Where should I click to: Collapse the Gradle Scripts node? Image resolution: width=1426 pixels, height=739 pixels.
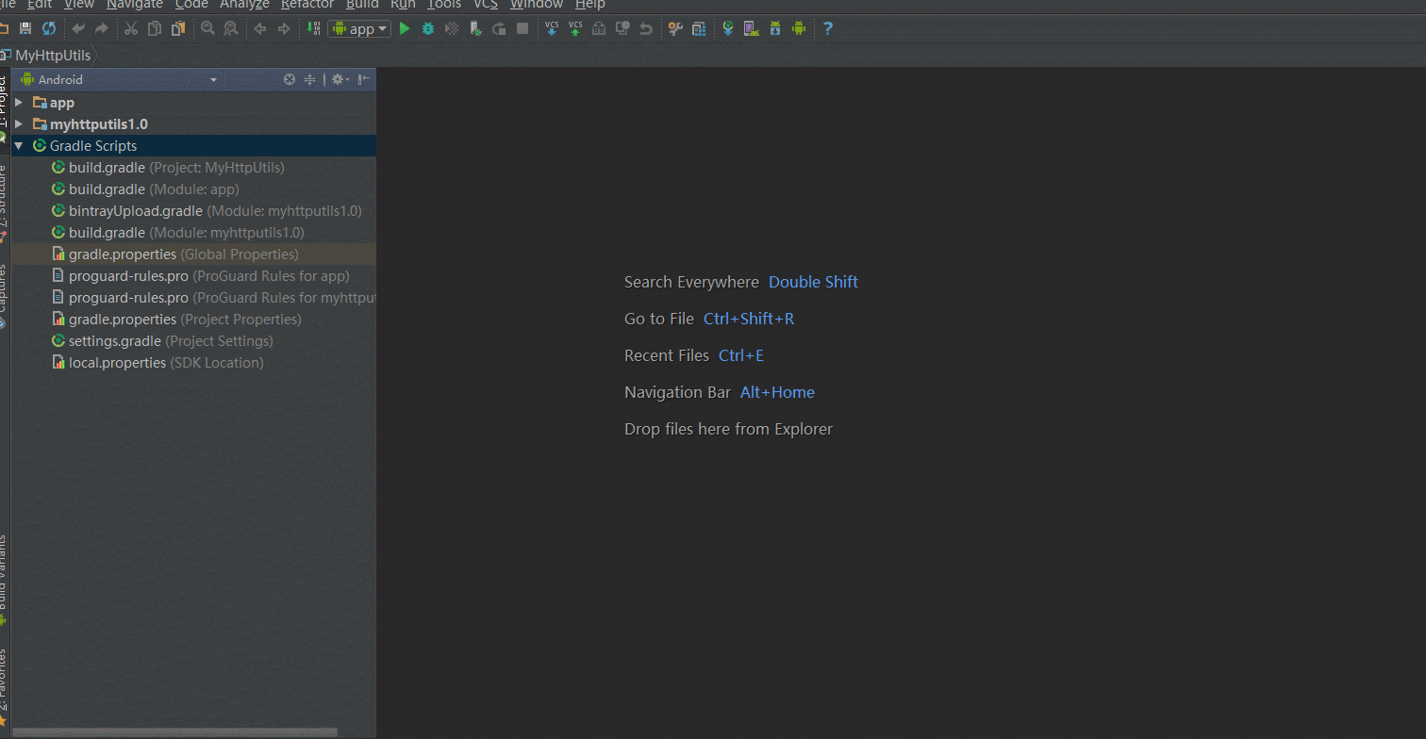click(x=18, y=146)
